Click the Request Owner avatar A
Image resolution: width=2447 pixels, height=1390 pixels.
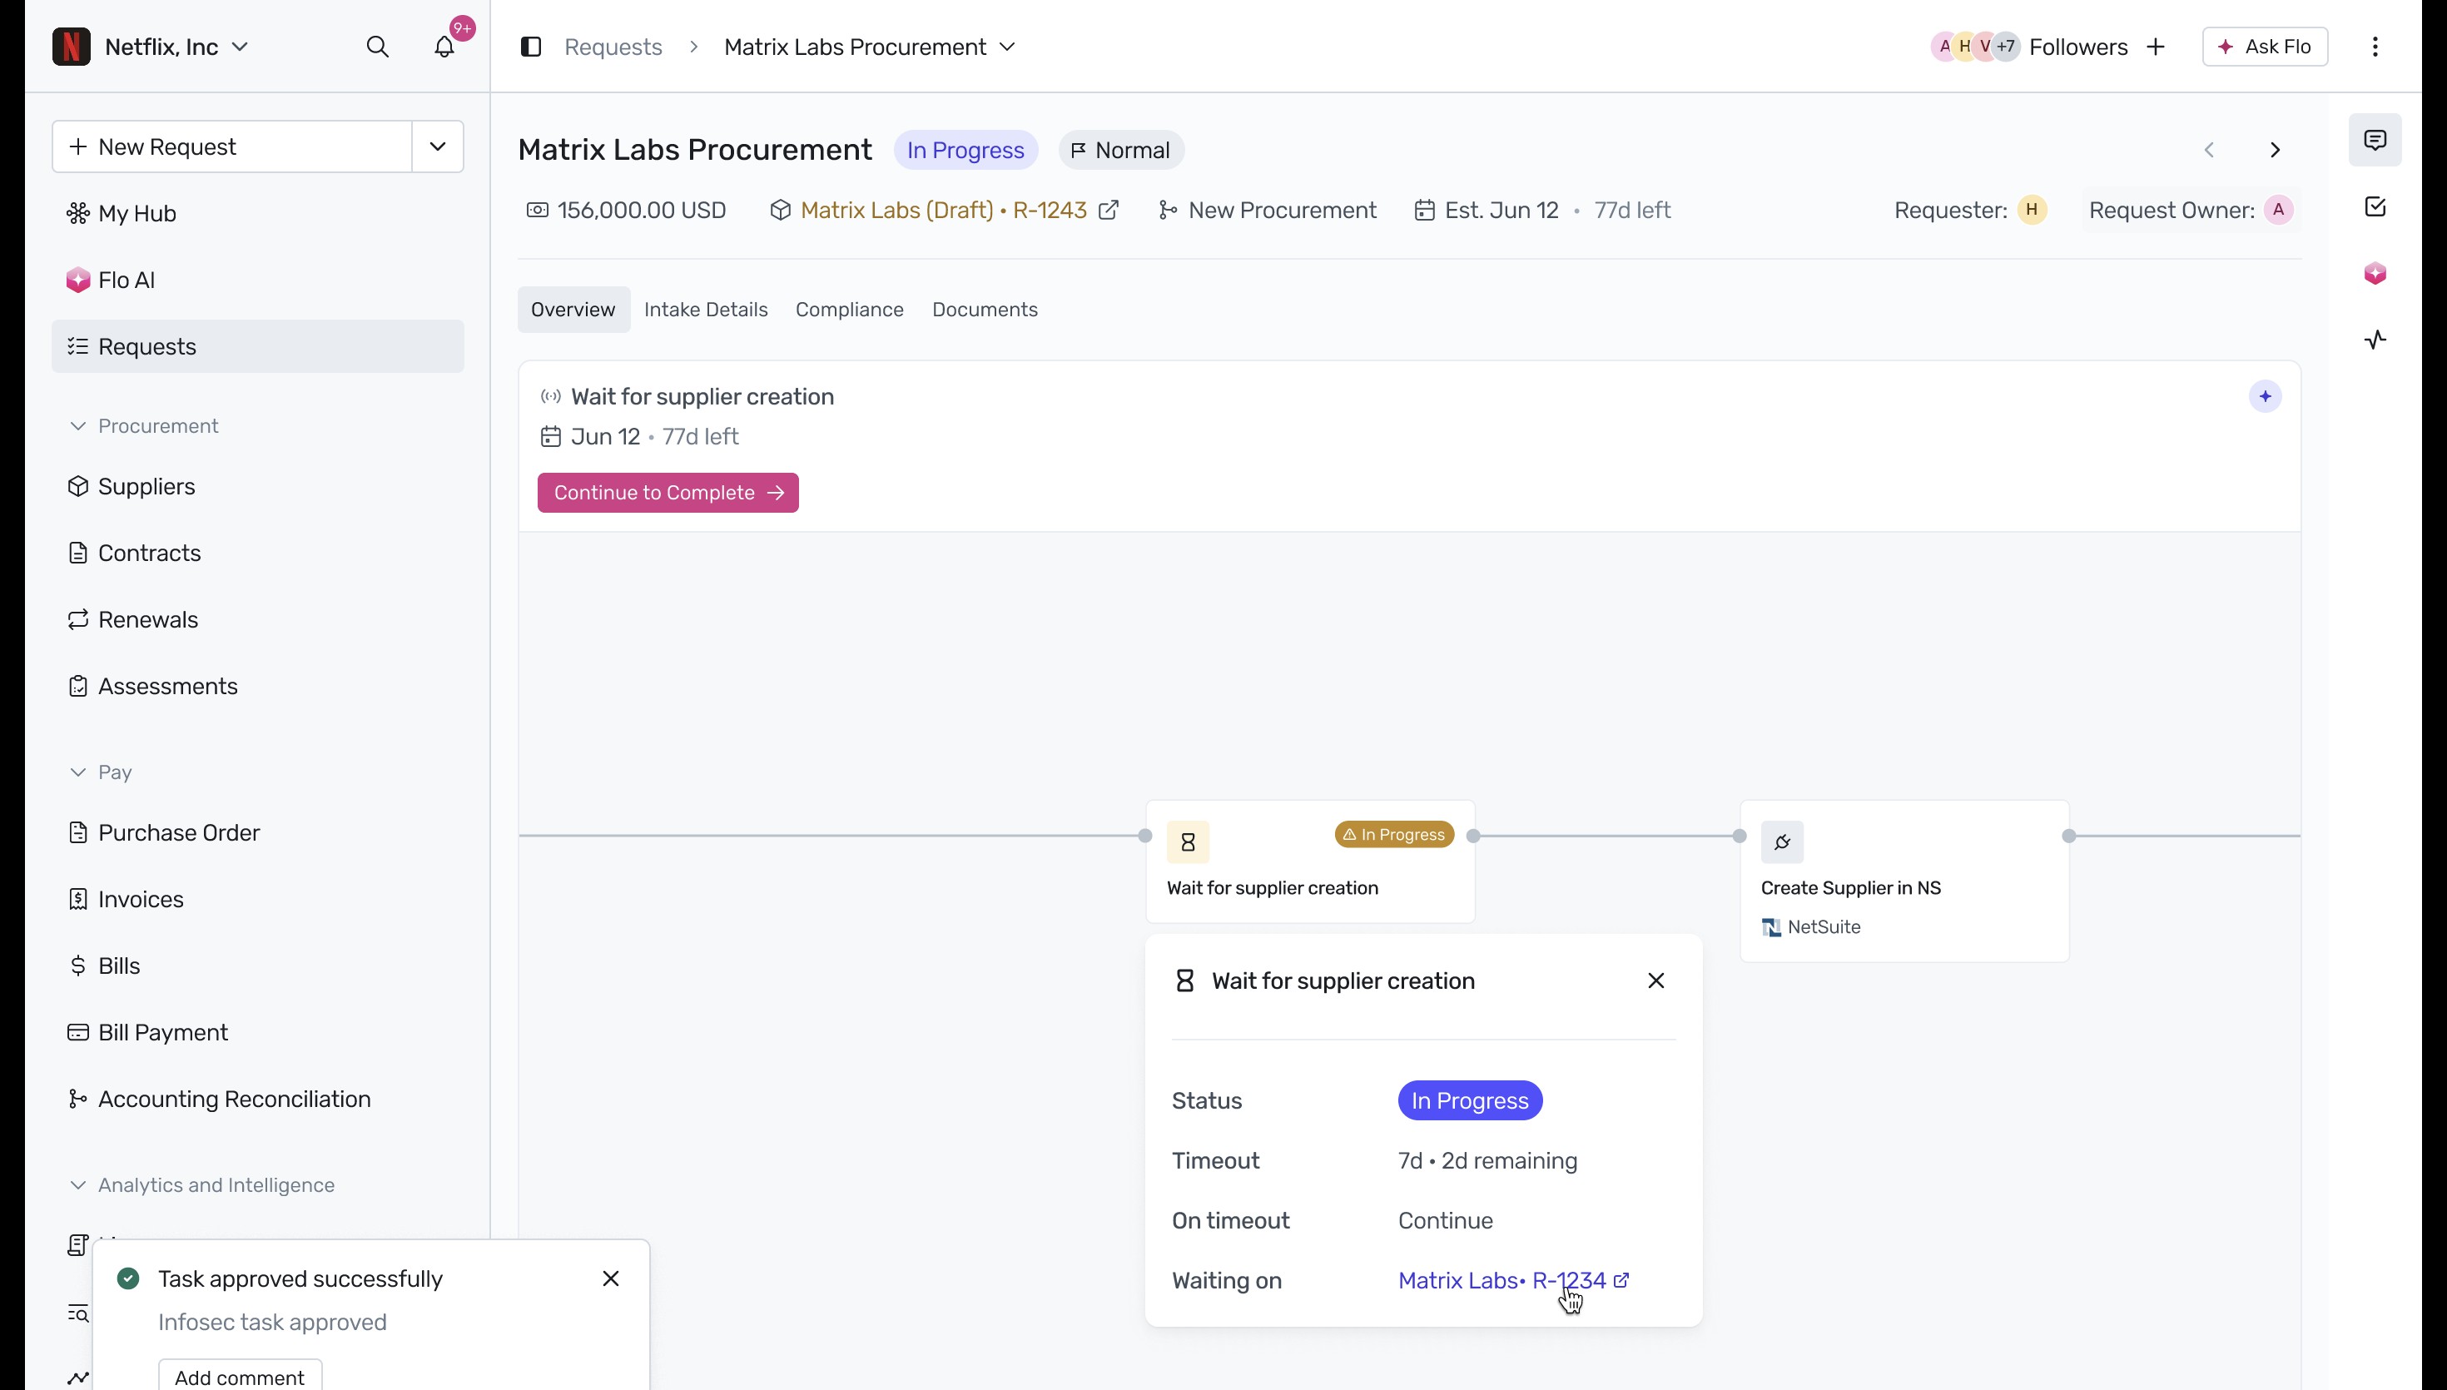pyautogui.click(x=2279, y=210)
